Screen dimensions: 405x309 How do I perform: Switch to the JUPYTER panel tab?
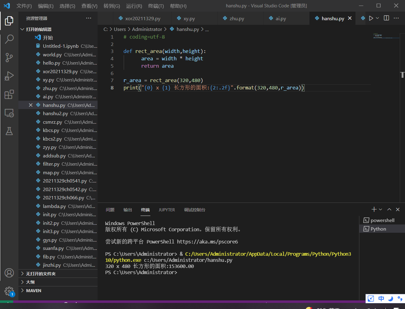pos(167,210)
